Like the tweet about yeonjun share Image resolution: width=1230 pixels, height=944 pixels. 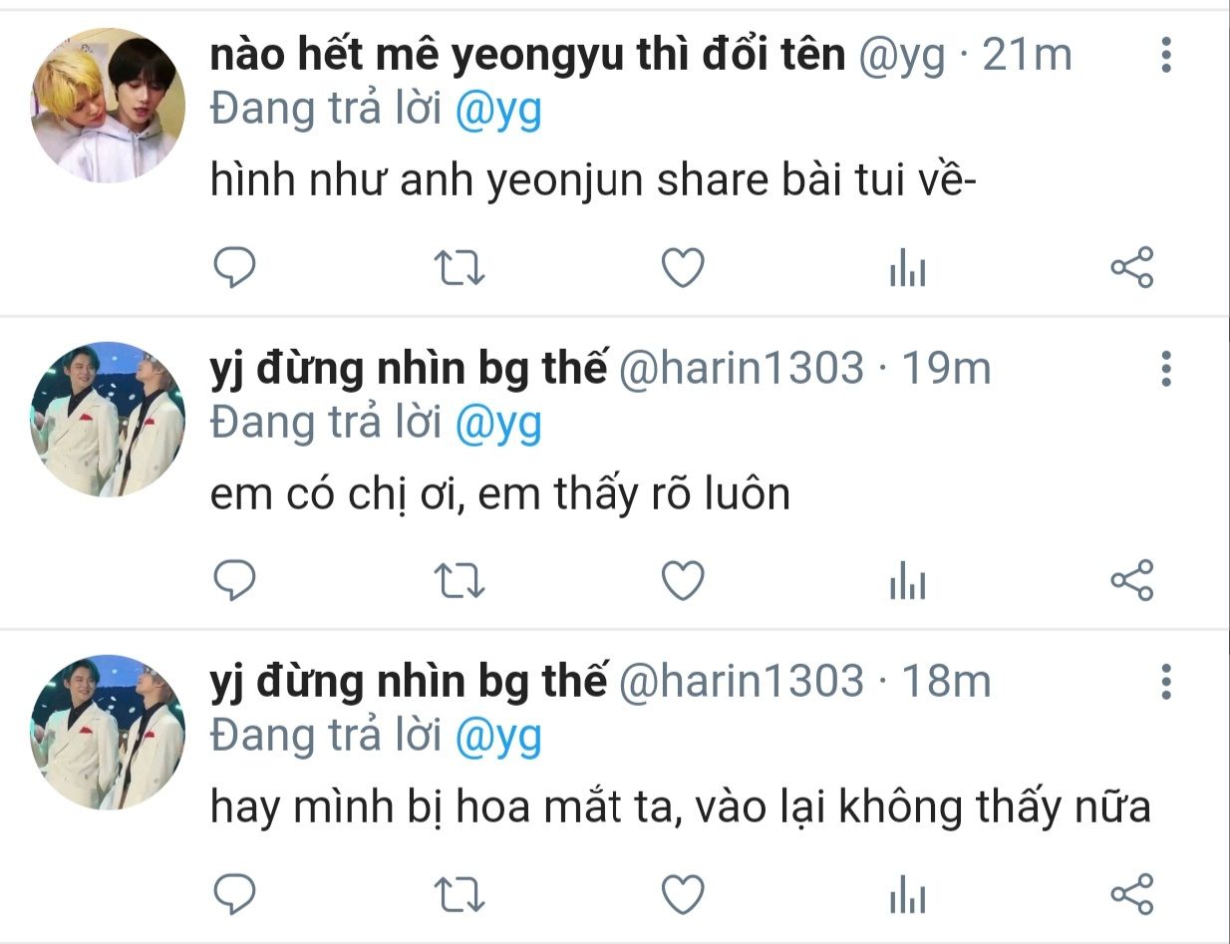(x=684, y=268)
